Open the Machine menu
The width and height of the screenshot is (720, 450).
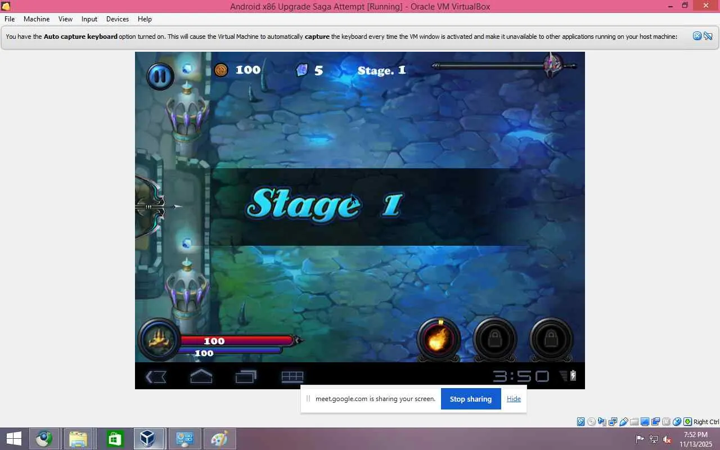click(37, 19)
